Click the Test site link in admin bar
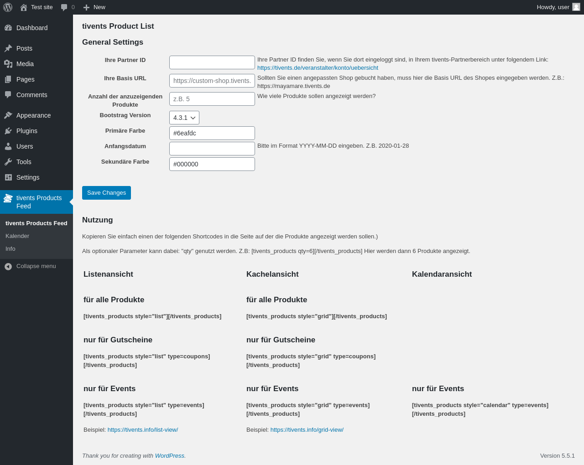The width and height of the screenshot is (584, 465). pyautogui.click(x=42, y=7)
